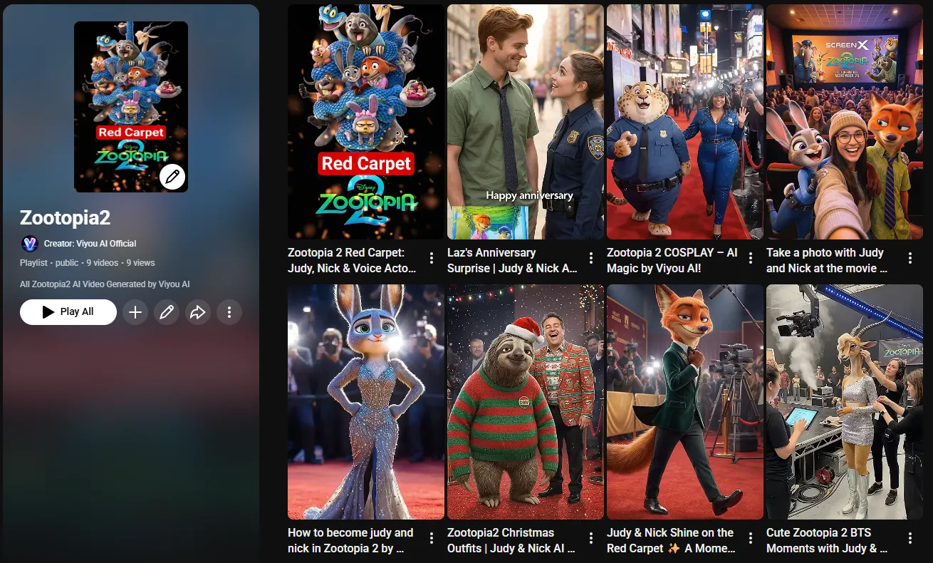Click the Zootopia2 playlist title
Image resolution: width=933 pixels, height=563 pixels.
(x=64, y=217)
